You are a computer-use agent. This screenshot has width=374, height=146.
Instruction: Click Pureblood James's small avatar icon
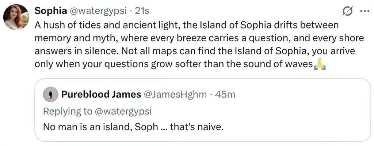51,95
